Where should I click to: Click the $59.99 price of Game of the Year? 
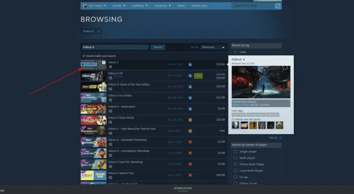(220, 86)
